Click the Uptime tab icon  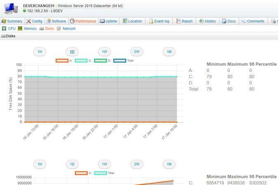[x=102, y=21]
